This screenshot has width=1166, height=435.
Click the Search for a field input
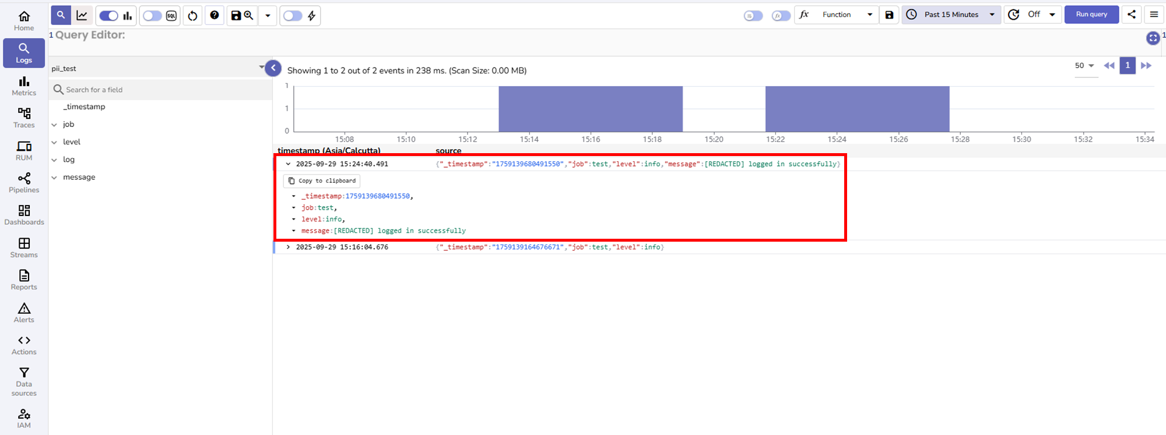163,90
